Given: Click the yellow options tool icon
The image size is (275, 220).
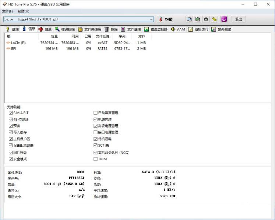Looking at the screenshot, I should tap(214, 19).
